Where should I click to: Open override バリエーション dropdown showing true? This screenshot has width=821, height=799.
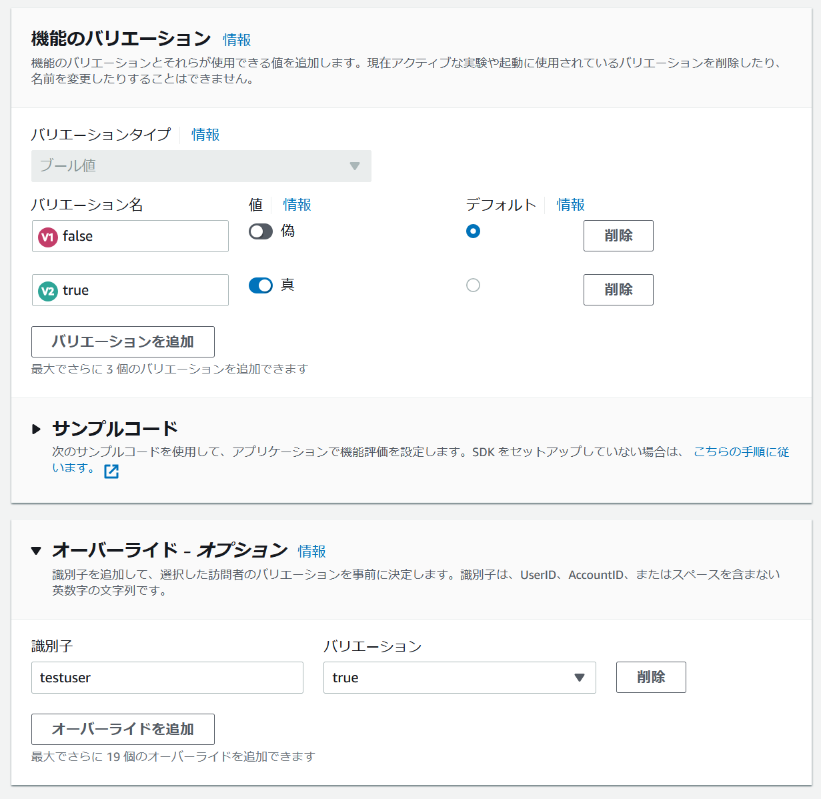[x=459, y=678]
